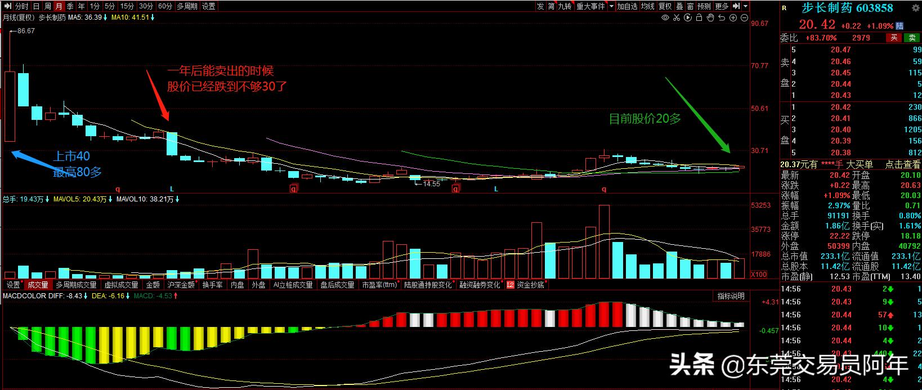Switch to 多周期成交量 tab
This screenshot has height=390, width=922.
76,285
